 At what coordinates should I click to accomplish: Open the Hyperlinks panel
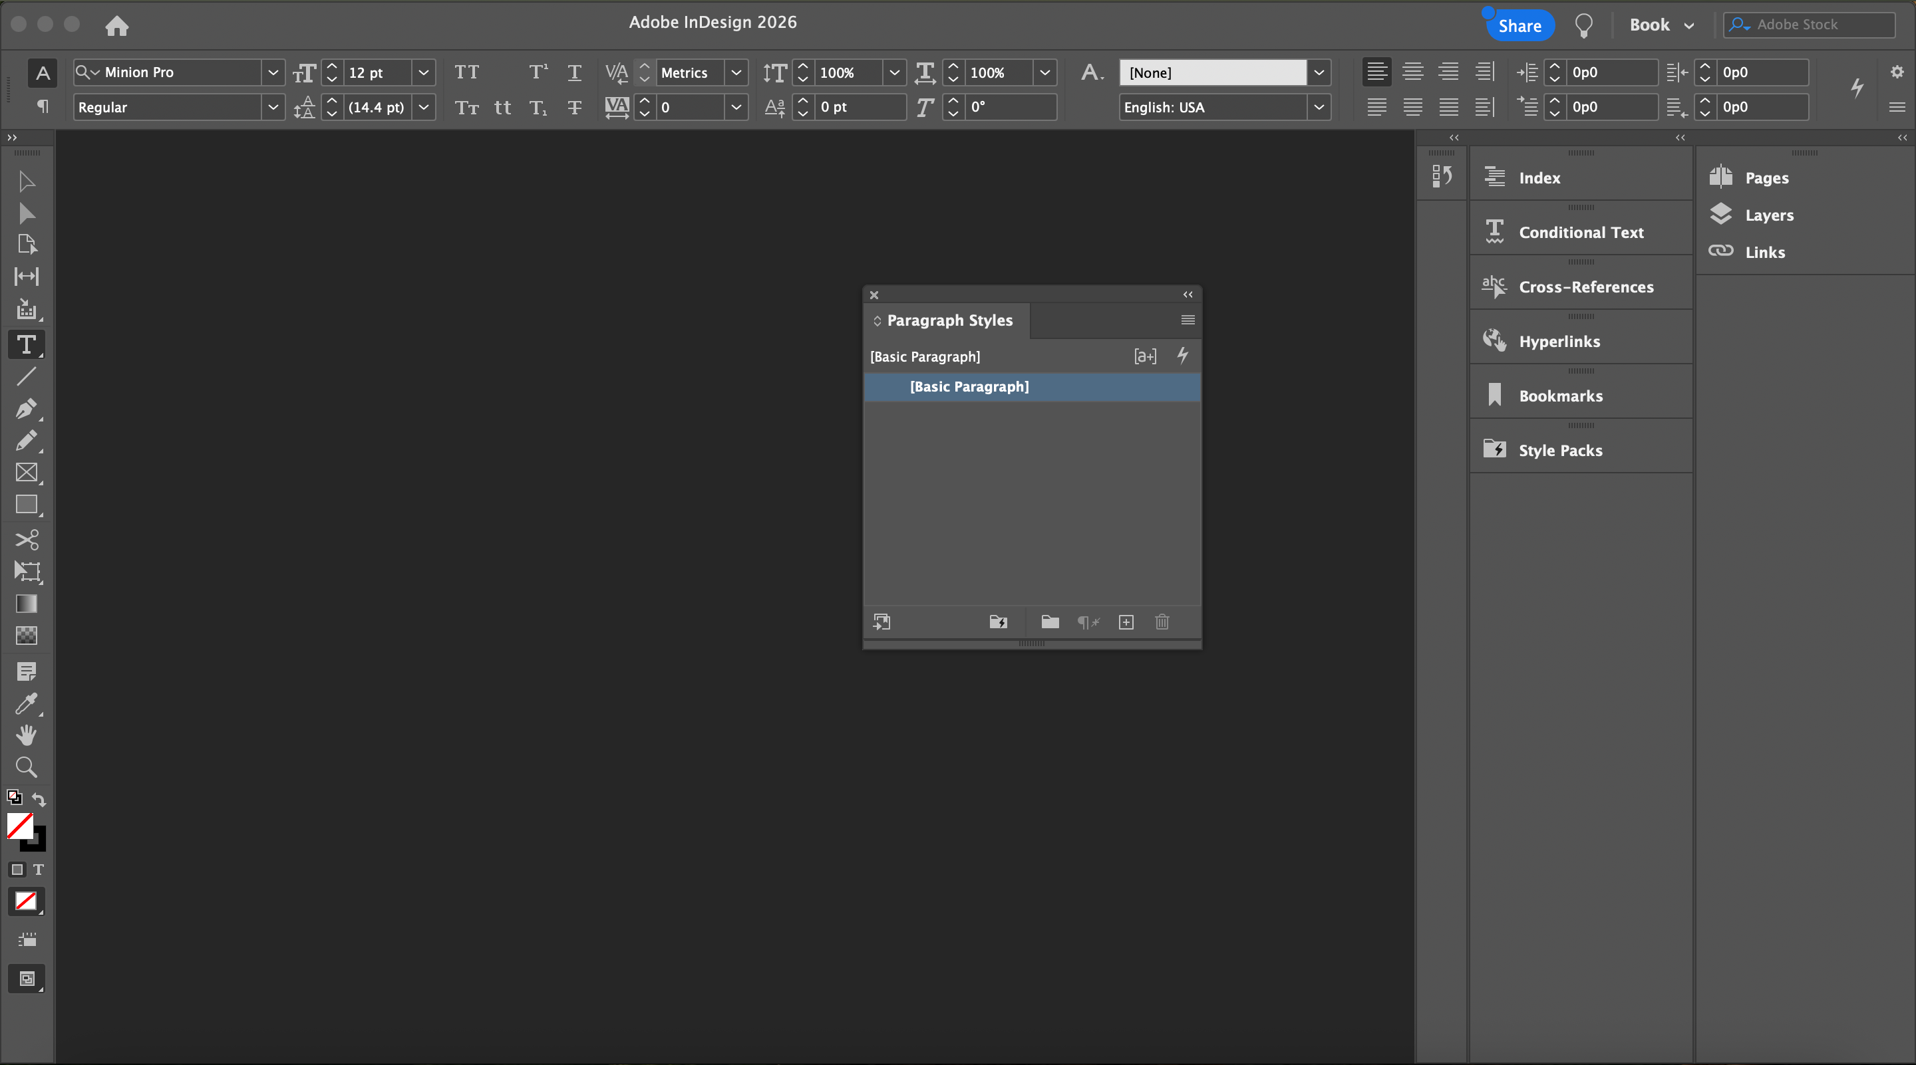(x=1559, y=342)
